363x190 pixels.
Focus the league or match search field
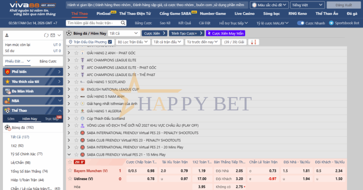(94, 23)
